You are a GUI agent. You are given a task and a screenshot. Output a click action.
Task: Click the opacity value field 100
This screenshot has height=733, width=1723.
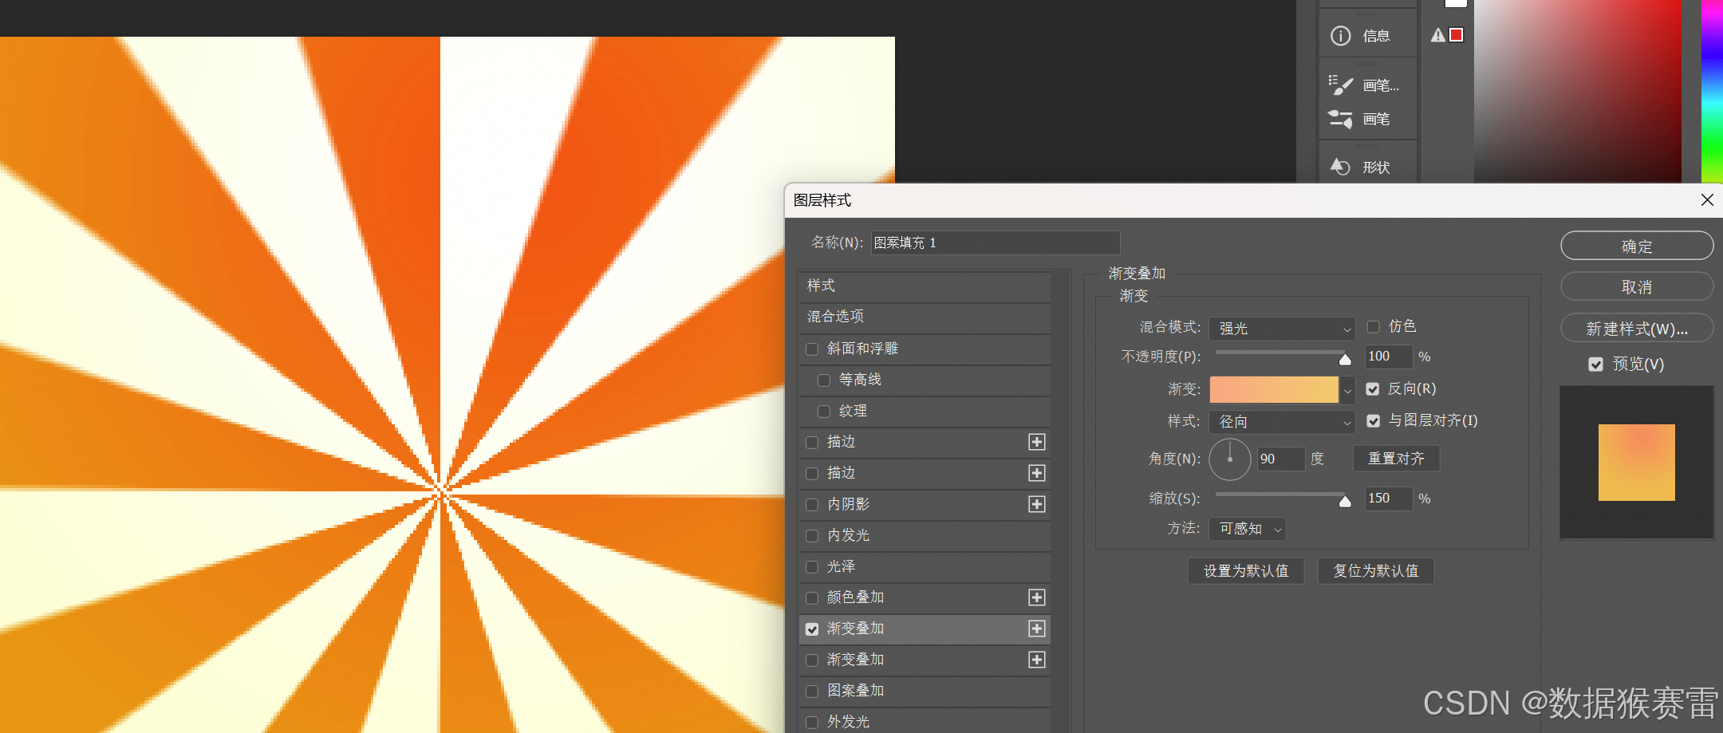point(1389,357)
